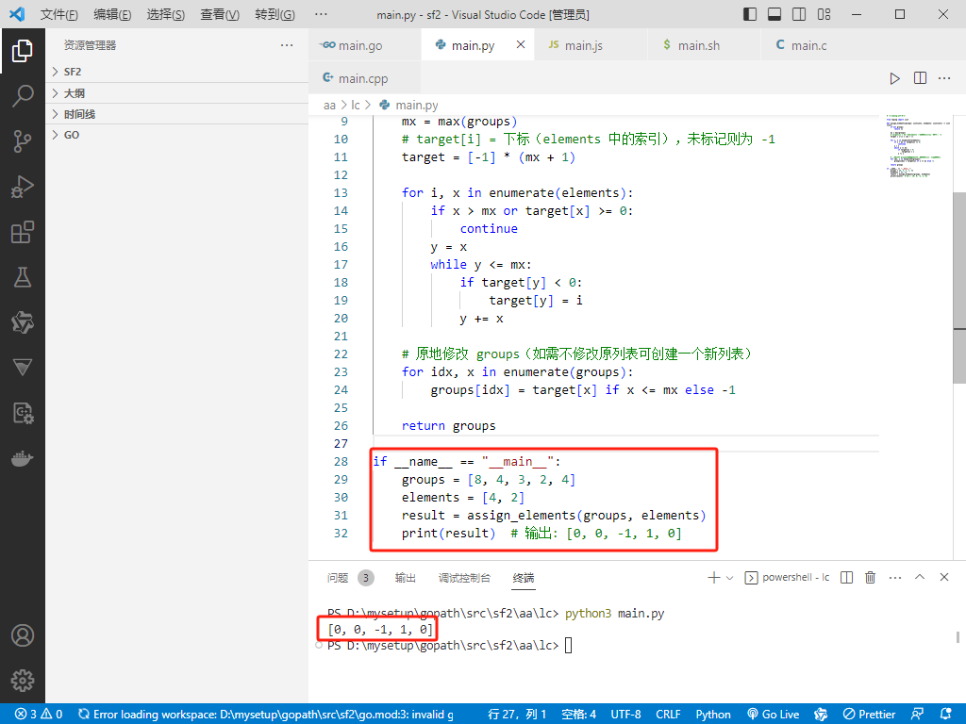Open the Source Control view

[23, 141]
